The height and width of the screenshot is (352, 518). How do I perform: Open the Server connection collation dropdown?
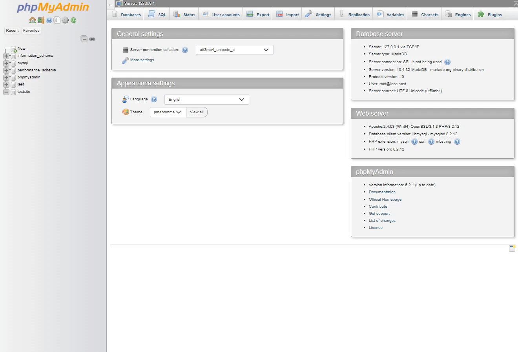click(x=234, y=50)
